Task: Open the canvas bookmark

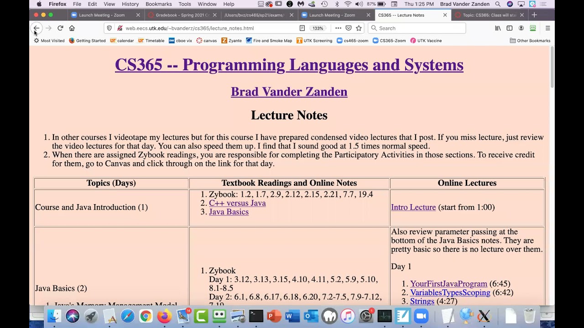Action: click(x=207, y=41)
